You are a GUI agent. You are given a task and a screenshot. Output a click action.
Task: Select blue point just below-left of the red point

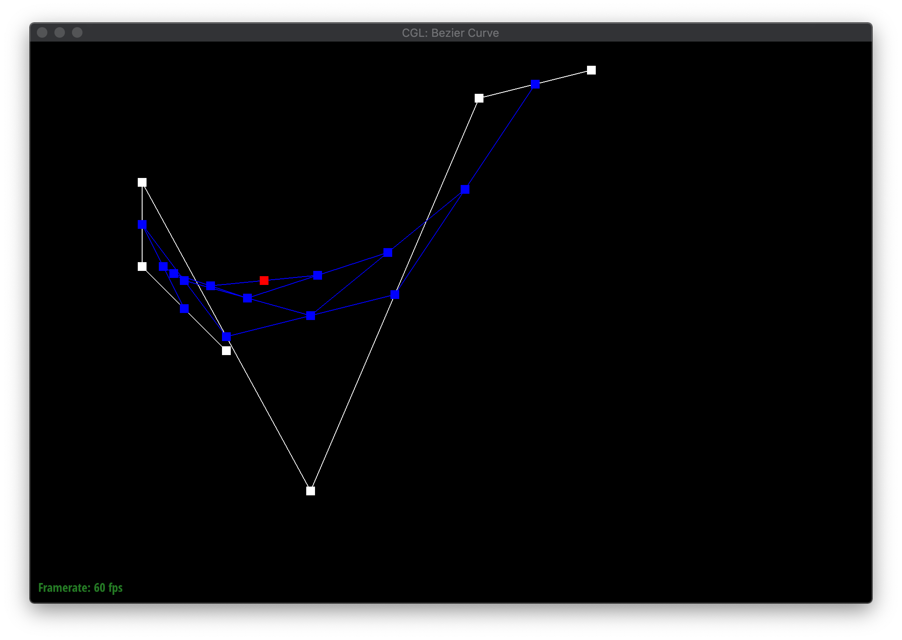[x=247, y=298]
